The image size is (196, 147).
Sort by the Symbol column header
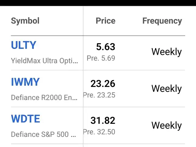pos(25,21)
